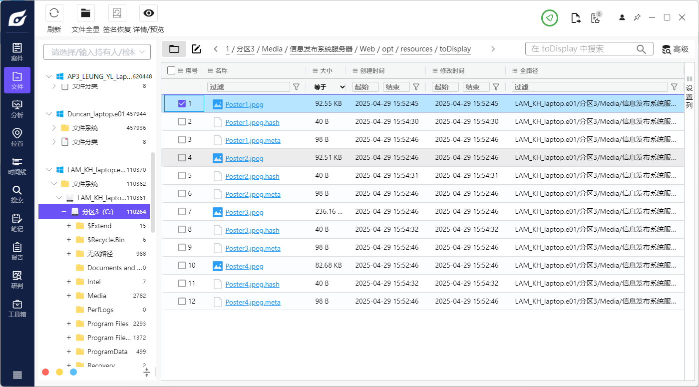Go to Web in breadcrumb path
699x387 pixels.
click(367, 49)
